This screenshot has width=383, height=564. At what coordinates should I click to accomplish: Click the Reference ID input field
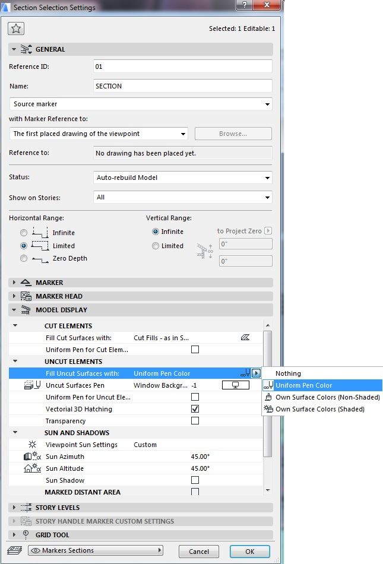[183, 66]
